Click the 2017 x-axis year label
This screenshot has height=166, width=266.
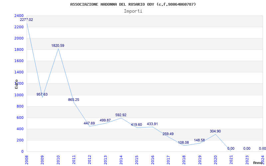[x=169, y=160]
